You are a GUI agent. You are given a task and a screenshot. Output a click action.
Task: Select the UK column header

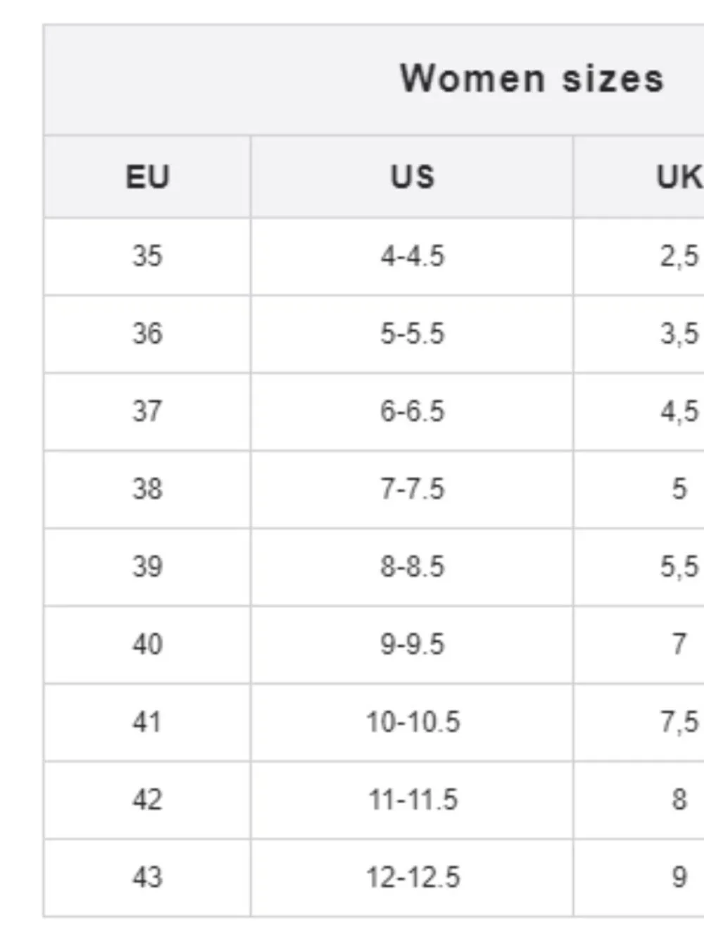coord(639,177)
